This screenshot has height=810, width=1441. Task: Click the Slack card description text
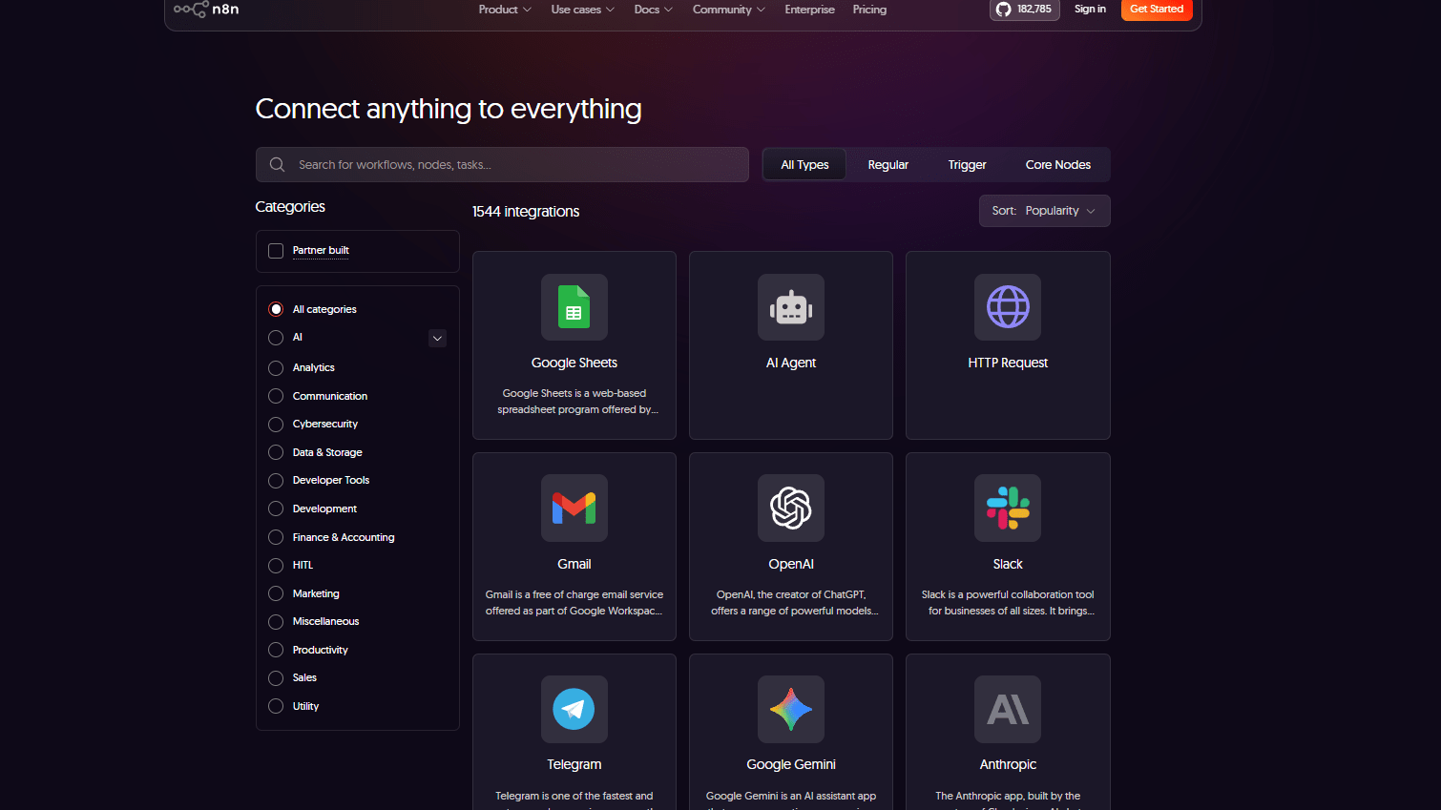pos(1008,603)
